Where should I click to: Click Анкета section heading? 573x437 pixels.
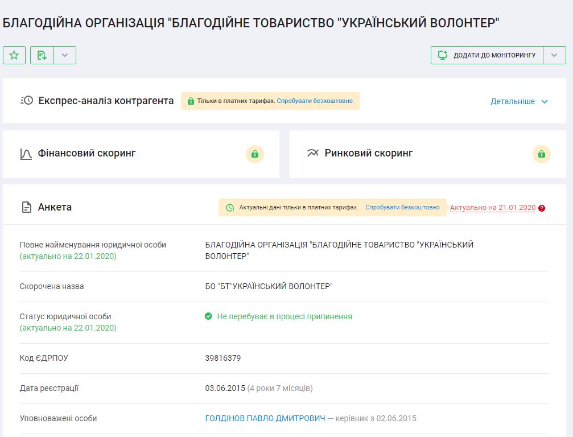click(x=55, y=207)
